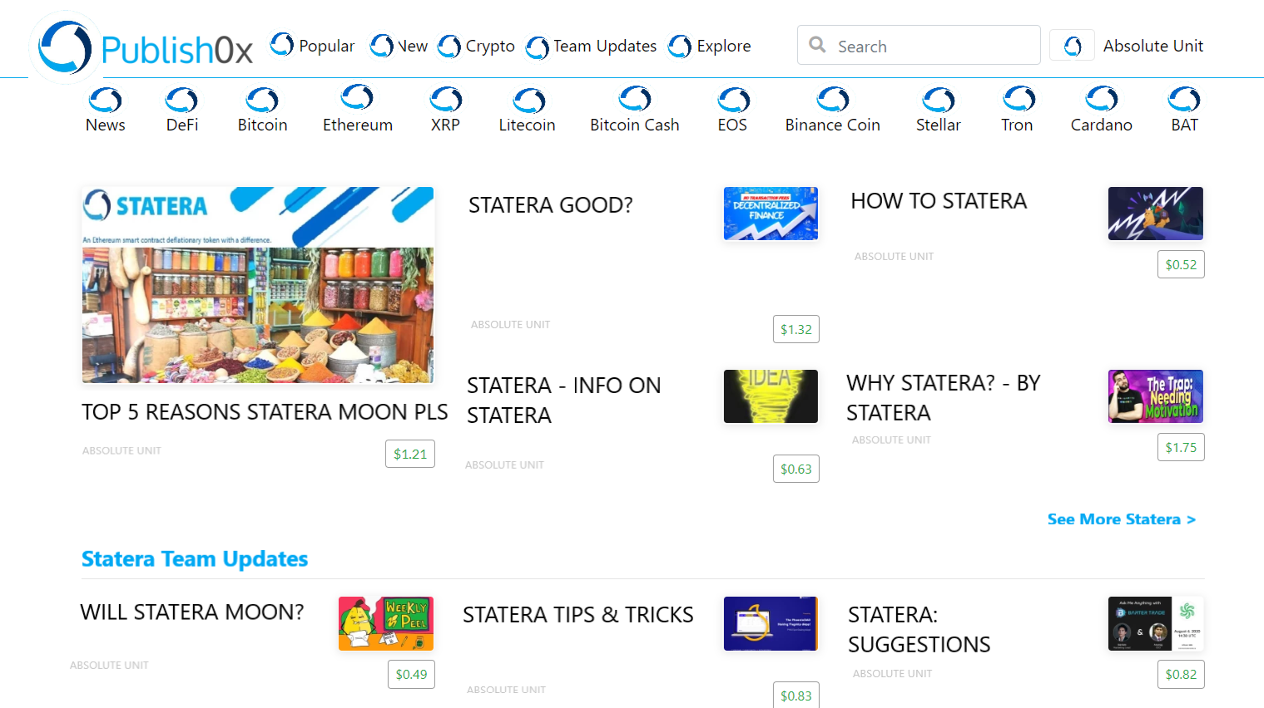This screenshot has width=1264, height=708.
Task: Open the Statera Team Updates heading link
Action: [x=195, y=559]
